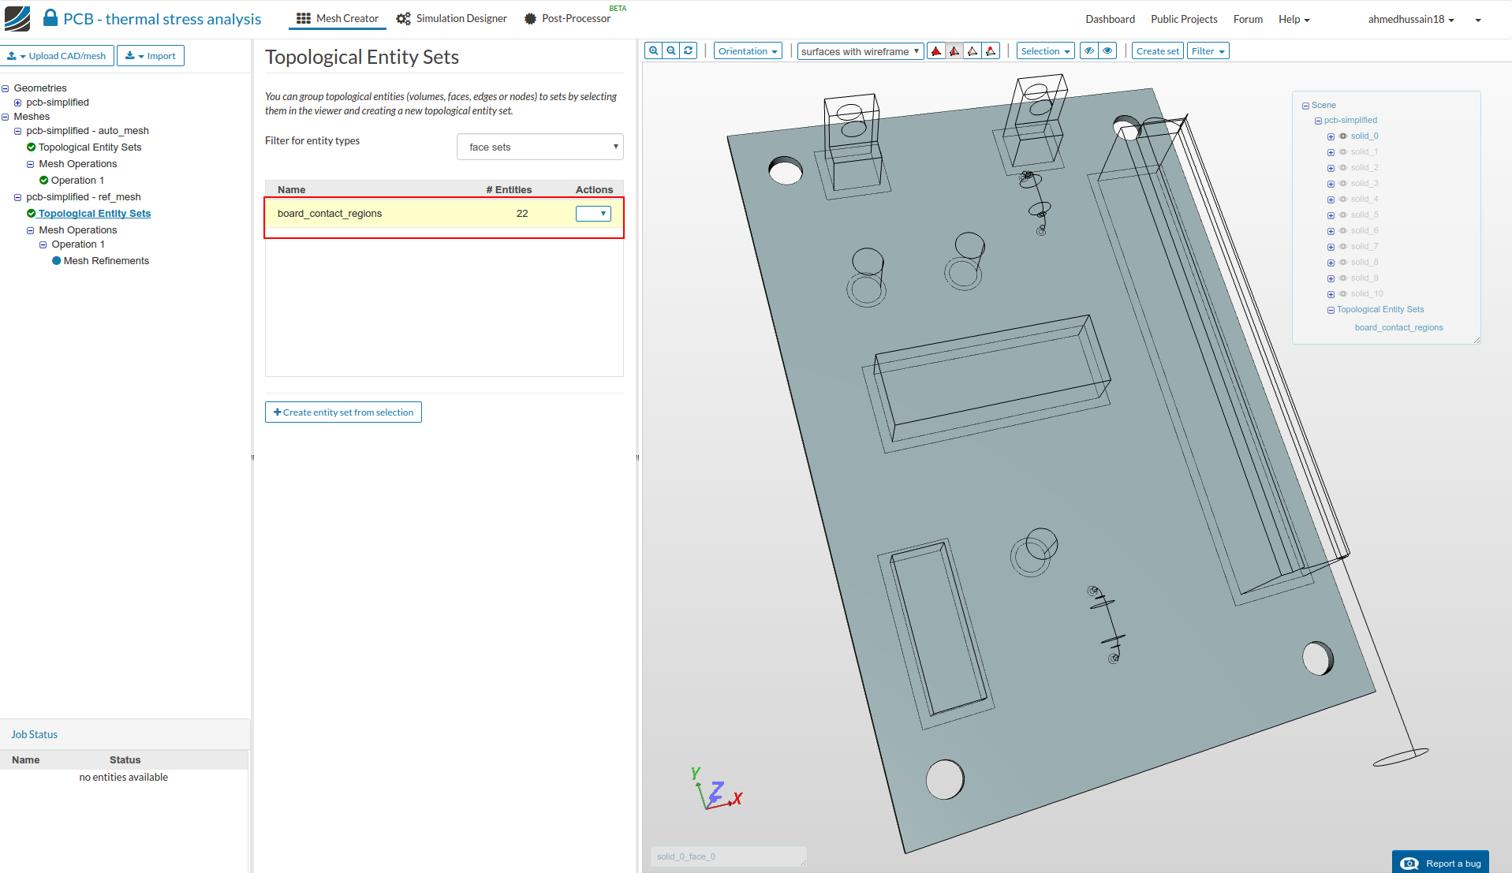Reset the viewer with the refresh icon
The image size is (1512, 873).
689,51
